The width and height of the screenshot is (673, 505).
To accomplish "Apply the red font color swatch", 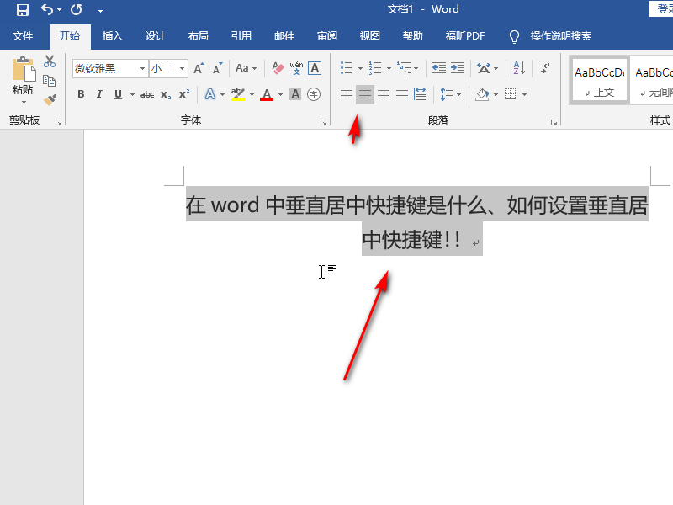I will tap(267, 94).
